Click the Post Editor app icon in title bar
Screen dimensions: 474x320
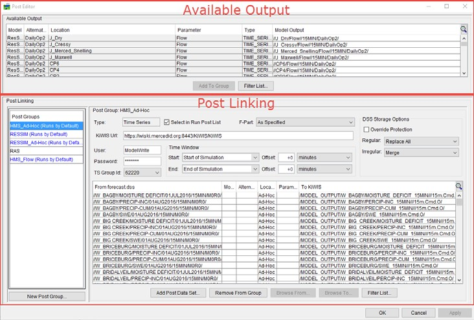pyautogui.click(x=6, y=6)
